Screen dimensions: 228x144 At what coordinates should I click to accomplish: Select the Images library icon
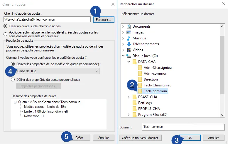tap(129, 32)
